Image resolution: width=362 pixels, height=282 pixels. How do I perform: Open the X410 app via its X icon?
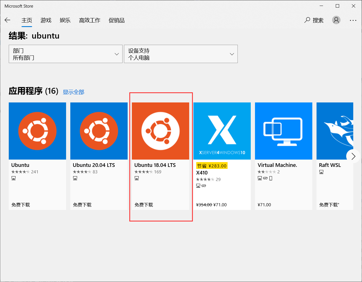coord(222,131)
